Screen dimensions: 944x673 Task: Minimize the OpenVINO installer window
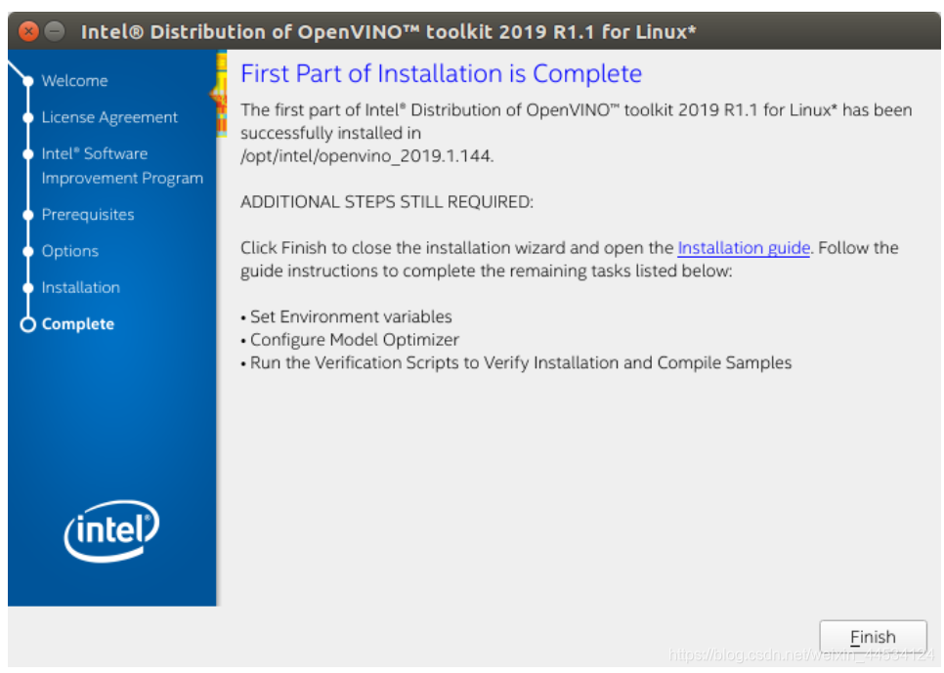(55, 30)
